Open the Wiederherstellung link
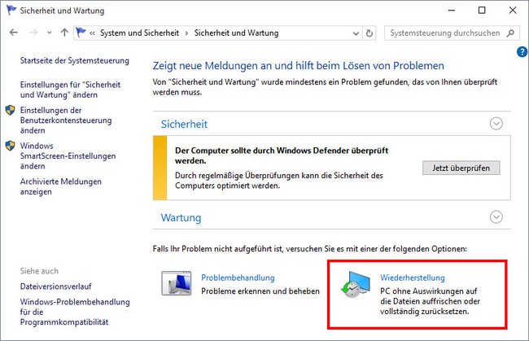 point(413,278)
